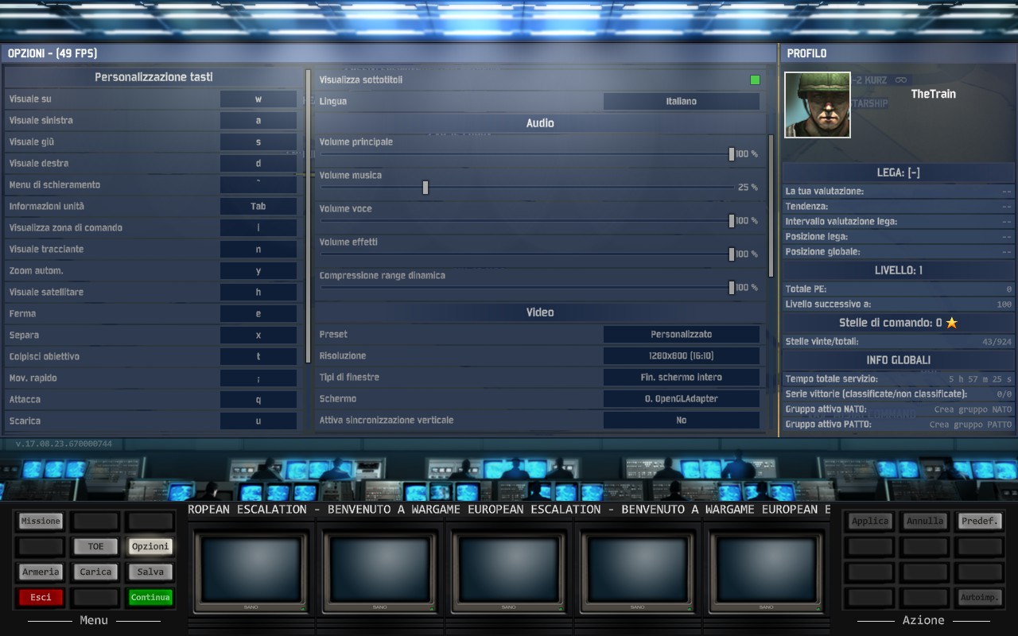Rebind the Ferma key e

(258, 314)
